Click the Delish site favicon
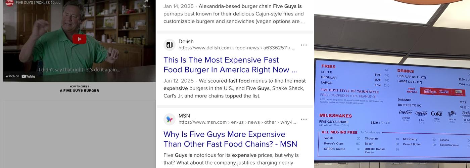Screen dimensions: 470x168 (x=170, y=45)
